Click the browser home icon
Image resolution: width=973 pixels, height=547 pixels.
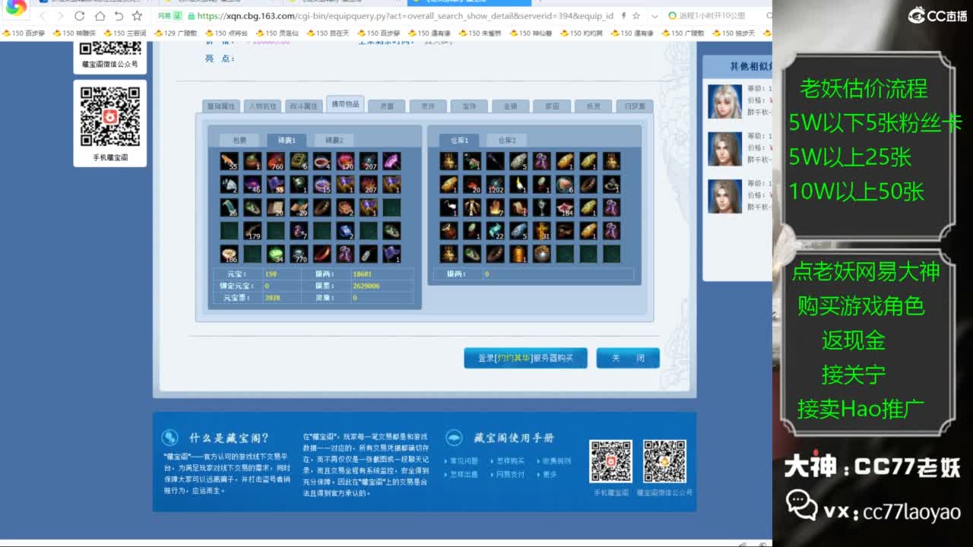tap(100, 16)
